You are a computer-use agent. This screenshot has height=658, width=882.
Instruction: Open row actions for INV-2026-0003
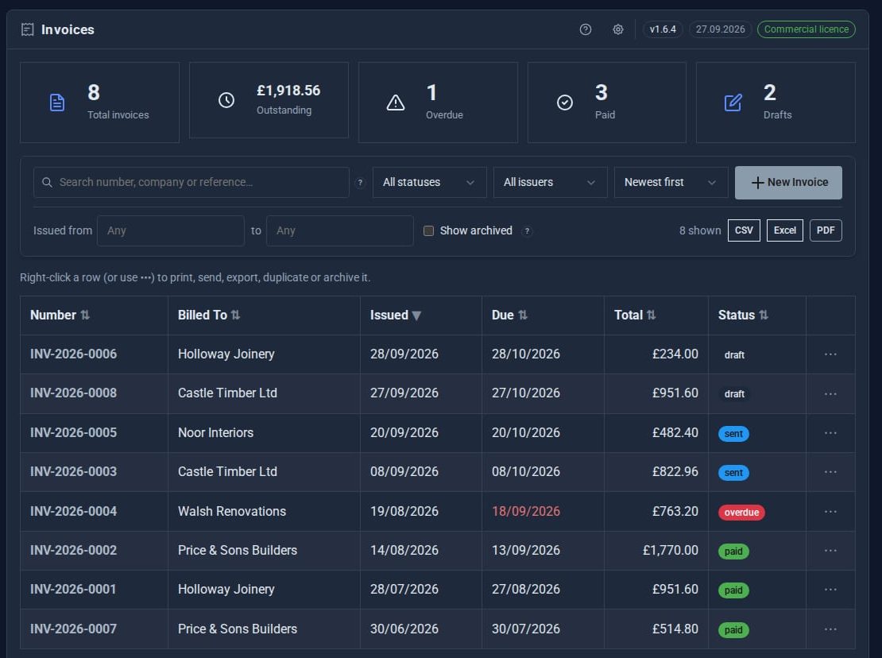click(830, 472)
